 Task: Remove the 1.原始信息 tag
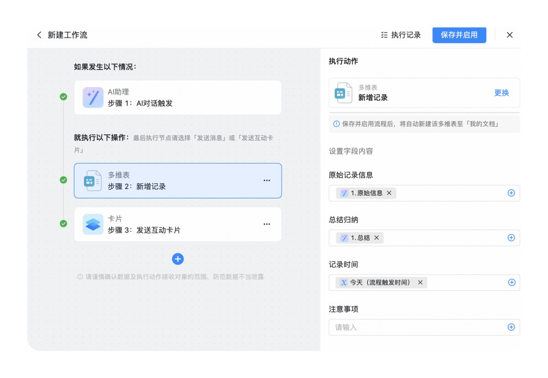point(389,193)
